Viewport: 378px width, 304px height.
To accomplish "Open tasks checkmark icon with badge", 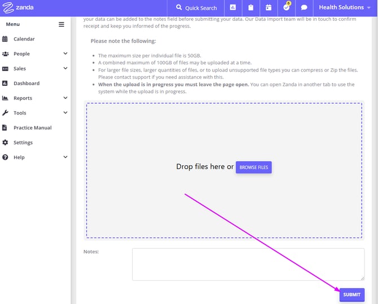I will (287, 8).
